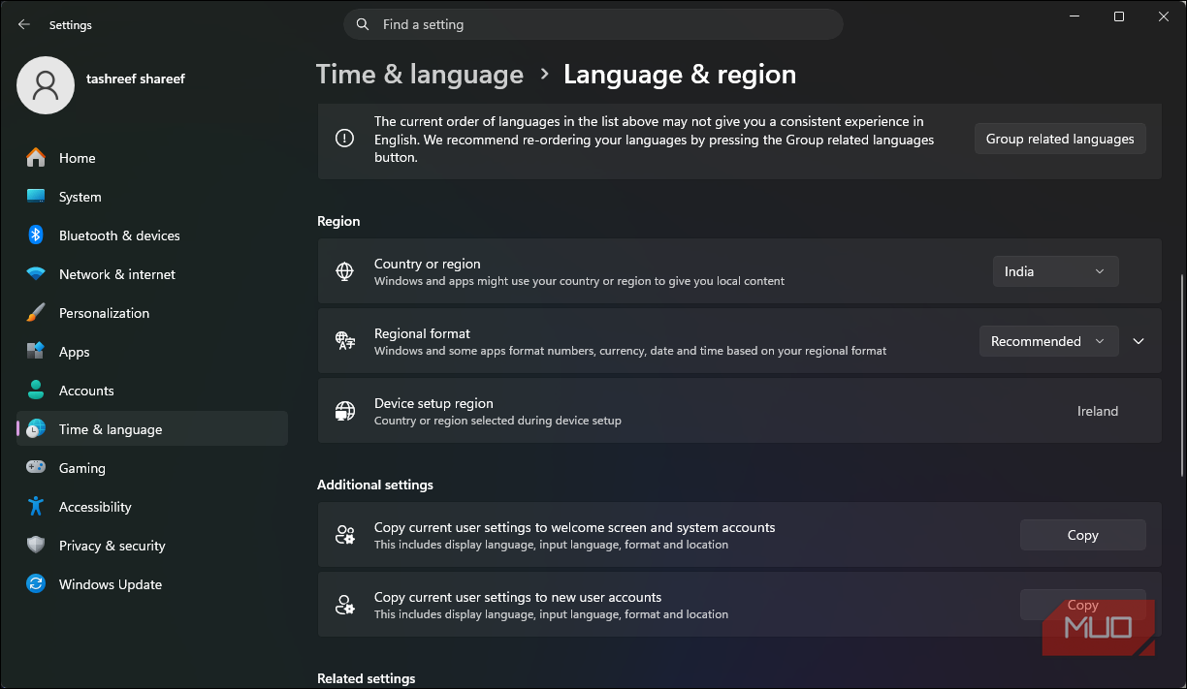Click the back arrow icon

click(24, 24)
